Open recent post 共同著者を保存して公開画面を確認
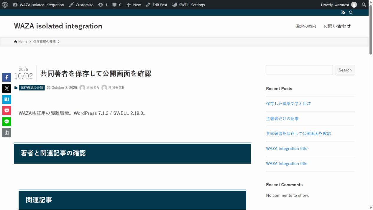Image resolution: width=373 pixels, height=210 pixels. coord(298,134)
